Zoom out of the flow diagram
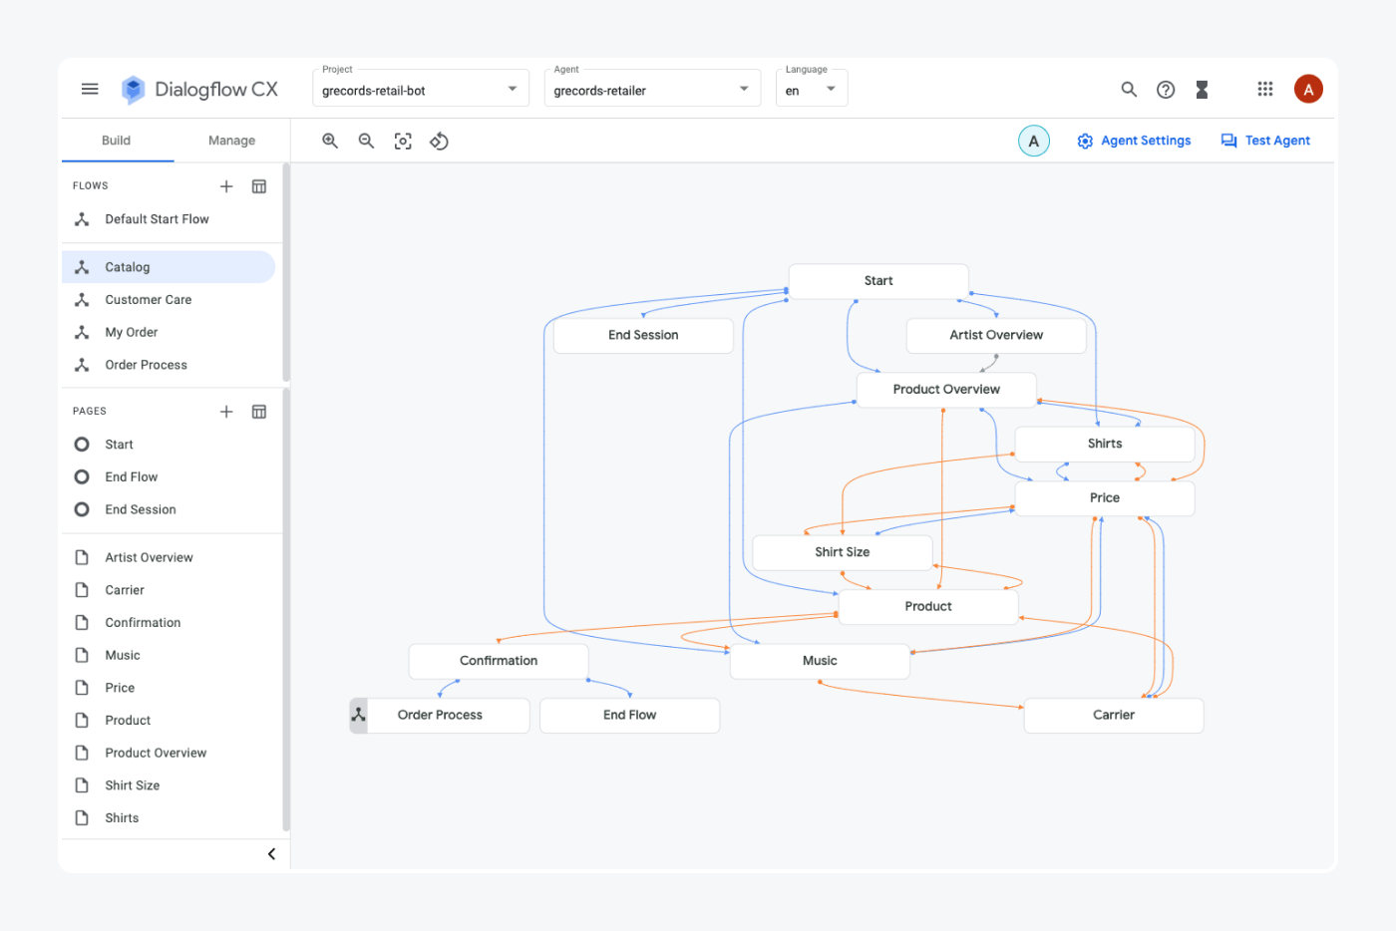The width and height of the screenshot is (1396, 931). (366, 141)
